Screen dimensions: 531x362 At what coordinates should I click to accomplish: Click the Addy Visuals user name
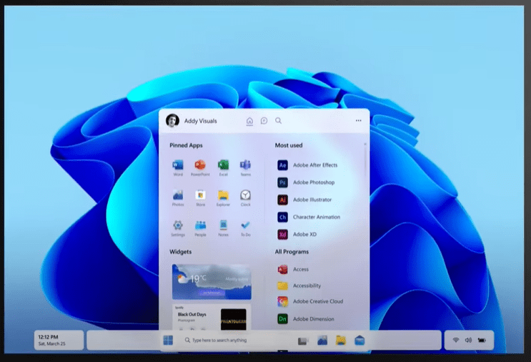pos(201,121)
